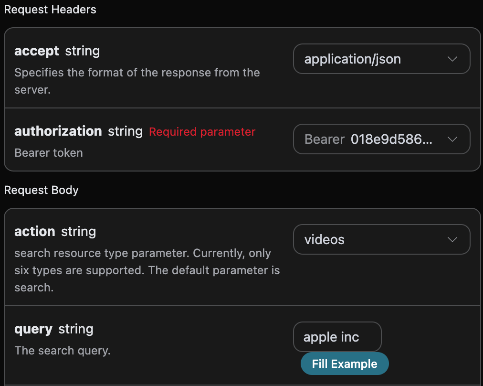The width and height of the screenshot is (483, 386).
Task: Click the red Required parameter notice
Action: pos(202,132)
